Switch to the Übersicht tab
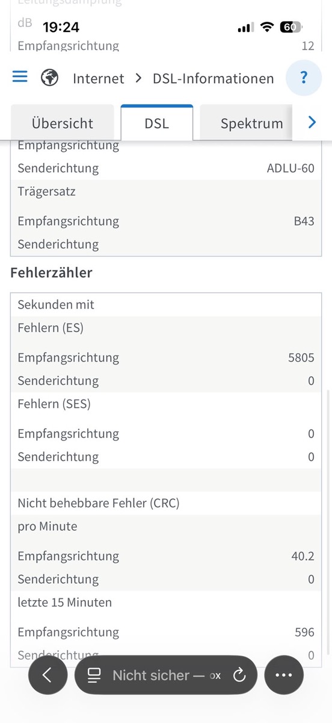Viewport: 332px width, 723px height. 63,124
